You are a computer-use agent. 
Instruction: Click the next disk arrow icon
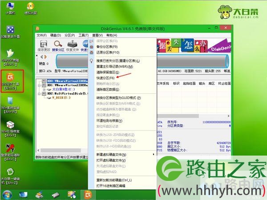46,57
